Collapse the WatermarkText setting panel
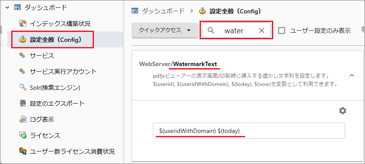Image resolution: width=365 pixels, height=164 pixels. click(x=352, y=75)
